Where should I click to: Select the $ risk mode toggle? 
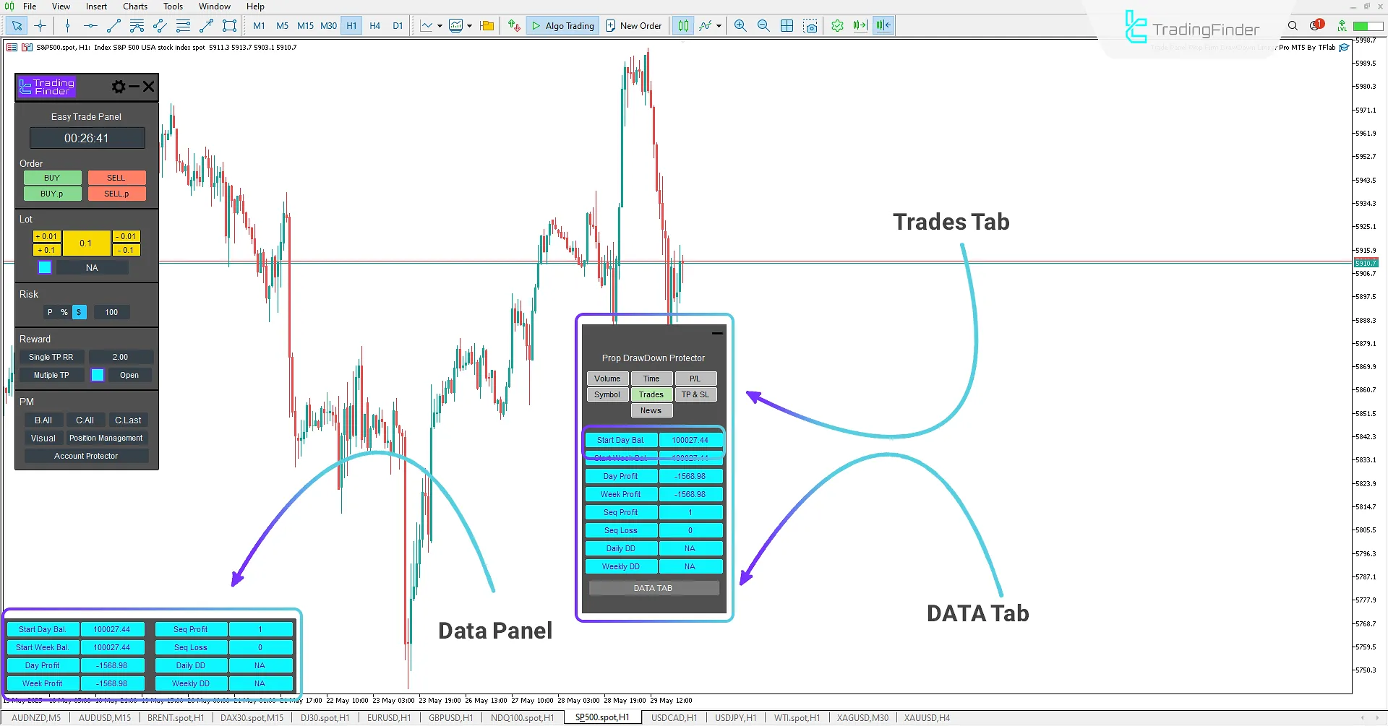[79, 312]
